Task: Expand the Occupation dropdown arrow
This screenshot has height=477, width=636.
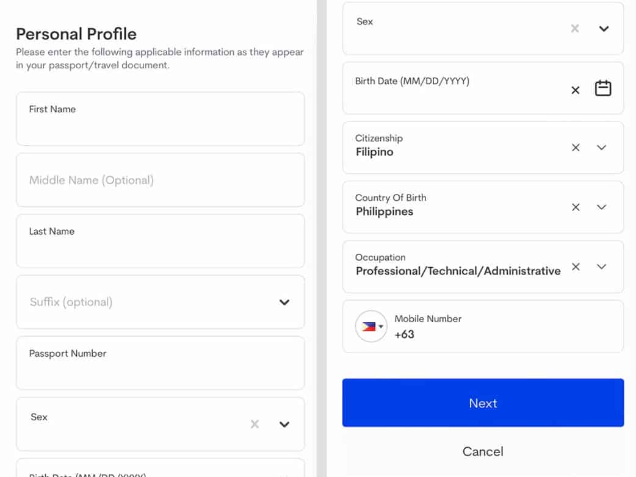Action: pos(601,267)
